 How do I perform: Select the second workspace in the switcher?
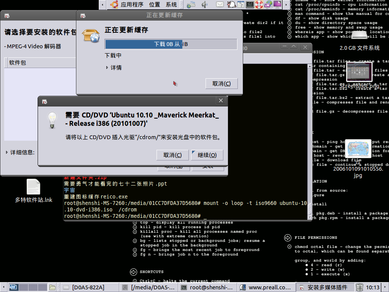tap(23, 287)
